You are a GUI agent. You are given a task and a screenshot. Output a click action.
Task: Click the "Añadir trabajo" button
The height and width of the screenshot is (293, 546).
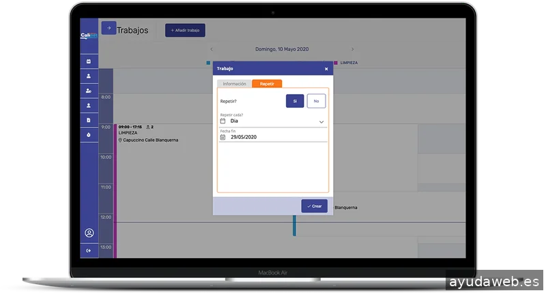click(185, 31)
